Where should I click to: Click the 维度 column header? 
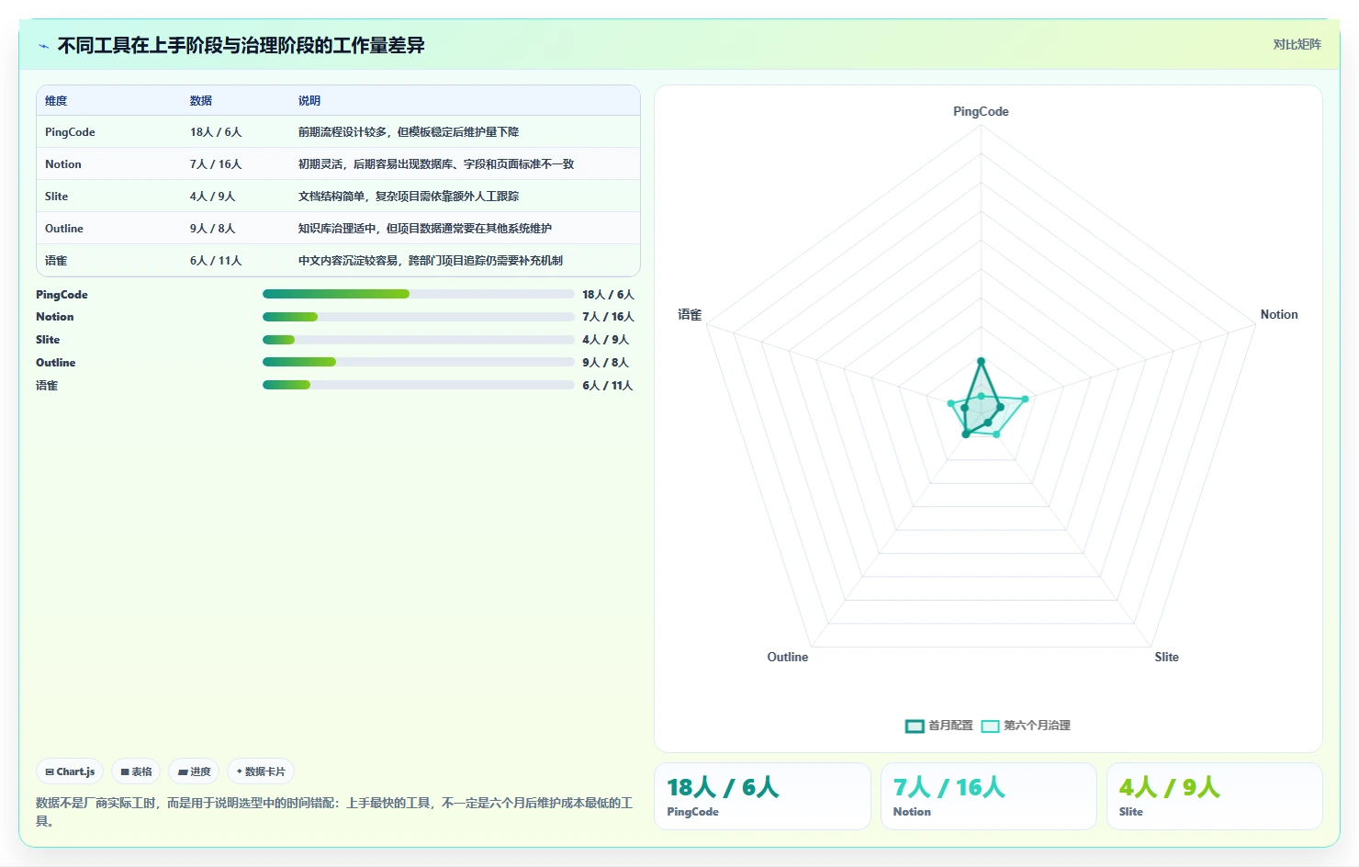click(x=56, y=101)
